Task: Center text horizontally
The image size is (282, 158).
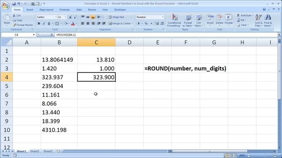Action: 88,23
